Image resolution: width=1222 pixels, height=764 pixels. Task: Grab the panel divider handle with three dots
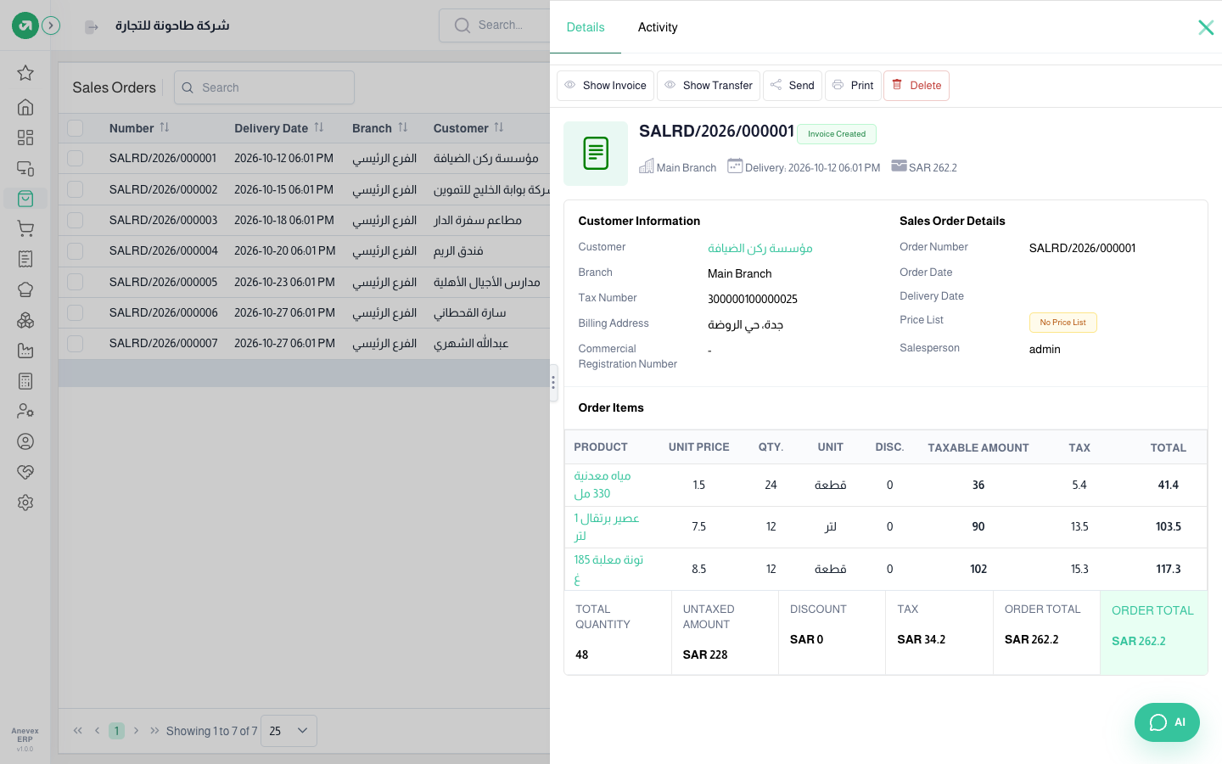coord(553,383)
